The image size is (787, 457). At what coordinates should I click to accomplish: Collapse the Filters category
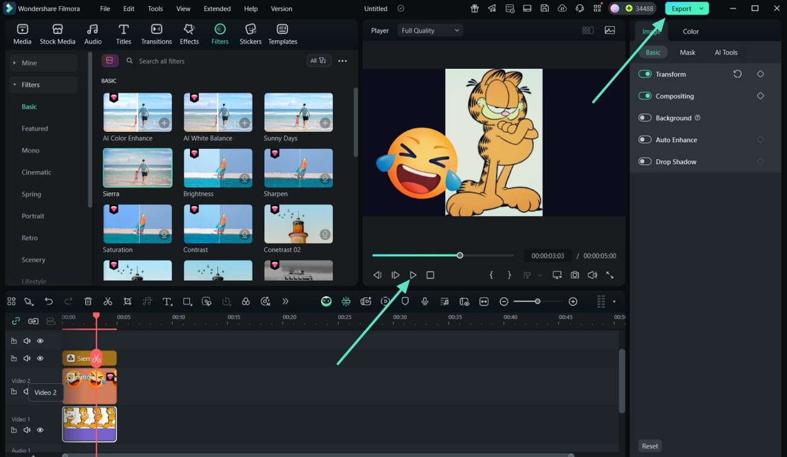coord(15,85)
